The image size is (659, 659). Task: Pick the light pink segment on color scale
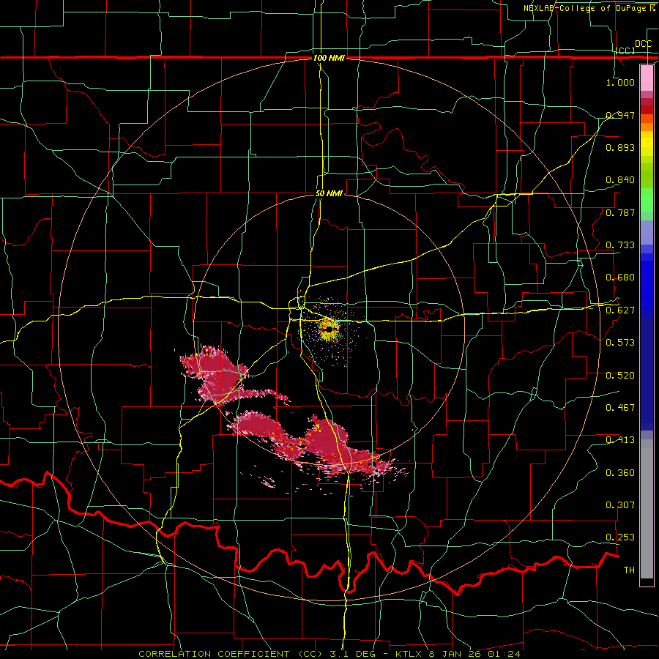pyautogui.click(x=647, y=78)
